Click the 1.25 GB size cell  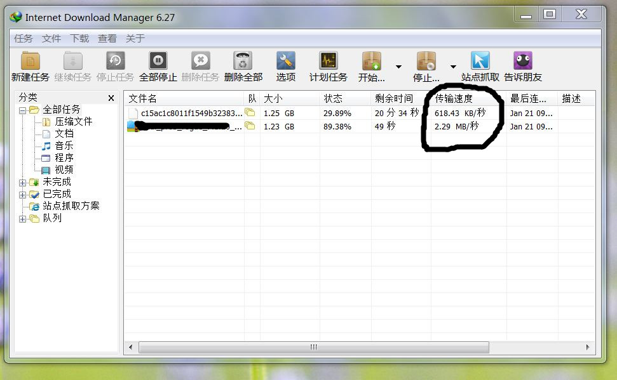click(279, 113)
